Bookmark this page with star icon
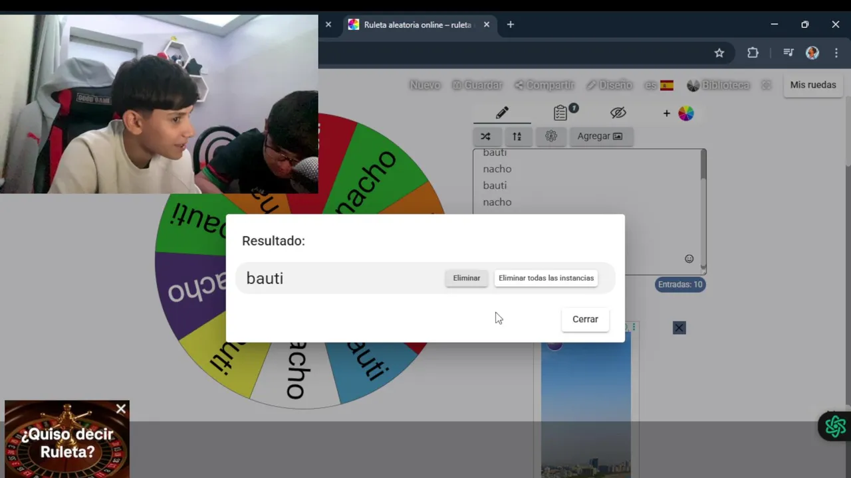This screenshot has height=478, width=851. pos(719,53)
